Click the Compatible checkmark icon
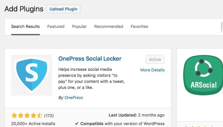 (x=77, y=124)
